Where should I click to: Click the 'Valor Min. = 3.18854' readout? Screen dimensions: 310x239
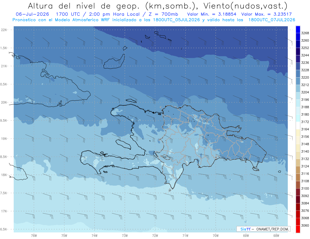tap(212, 14)
